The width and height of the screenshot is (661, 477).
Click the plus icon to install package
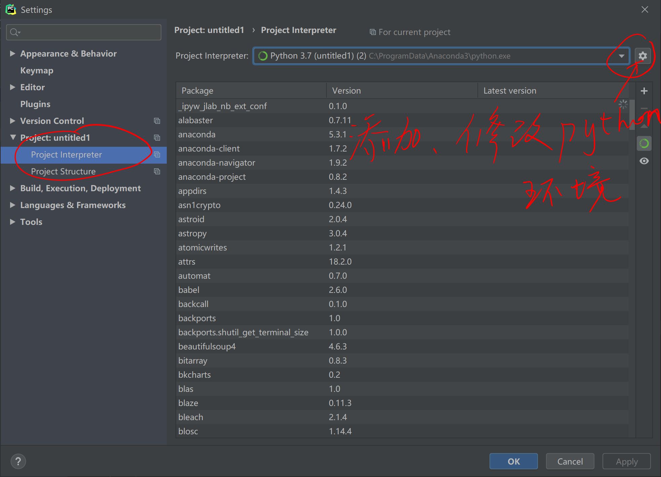(644, 91)
